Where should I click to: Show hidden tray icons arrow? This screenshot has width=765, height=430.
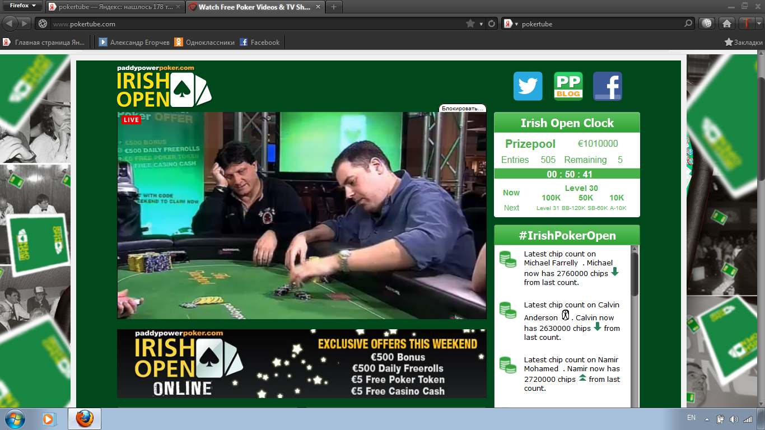click(x=708, y=419)
